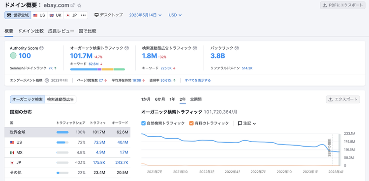Select 1か月 time range
369x181 pixels.
click(x=146, y=99)
